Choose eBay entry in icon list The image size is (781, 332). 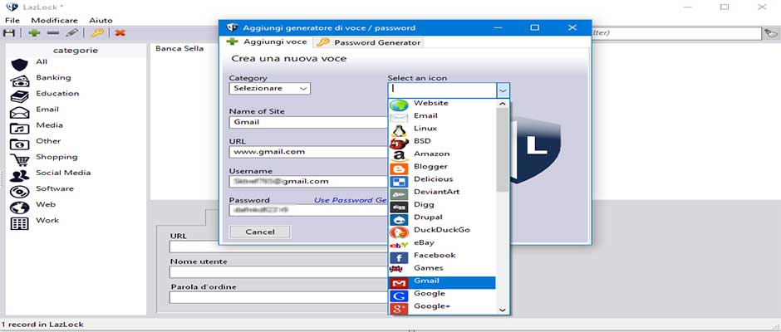(x=442, y=242)
